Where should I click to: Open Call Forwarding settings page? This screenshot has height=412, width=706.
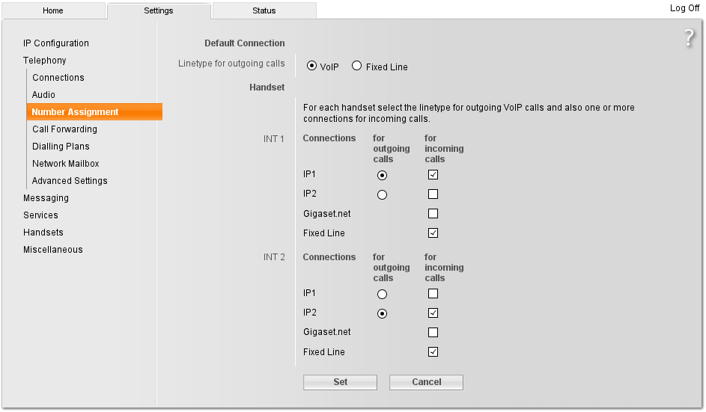64,129
